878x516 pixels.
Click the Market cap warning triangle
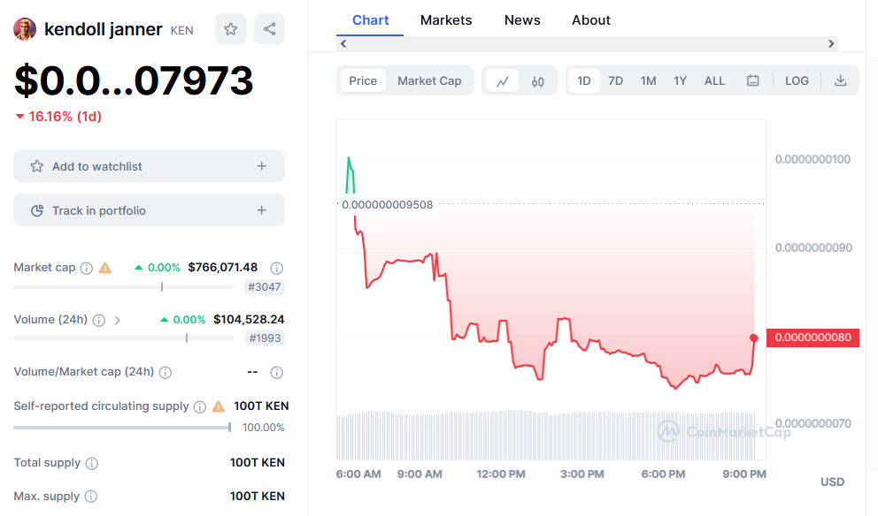105,268
